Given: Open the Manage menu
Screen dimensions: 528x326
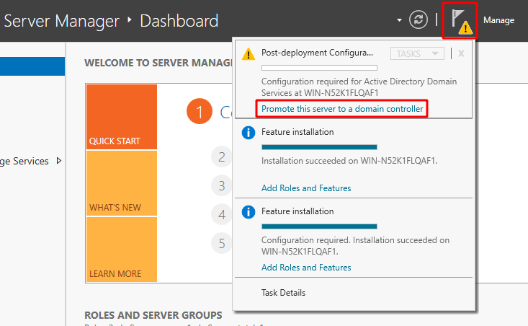Looking at the screenshot, I should (x=498, y=20).
